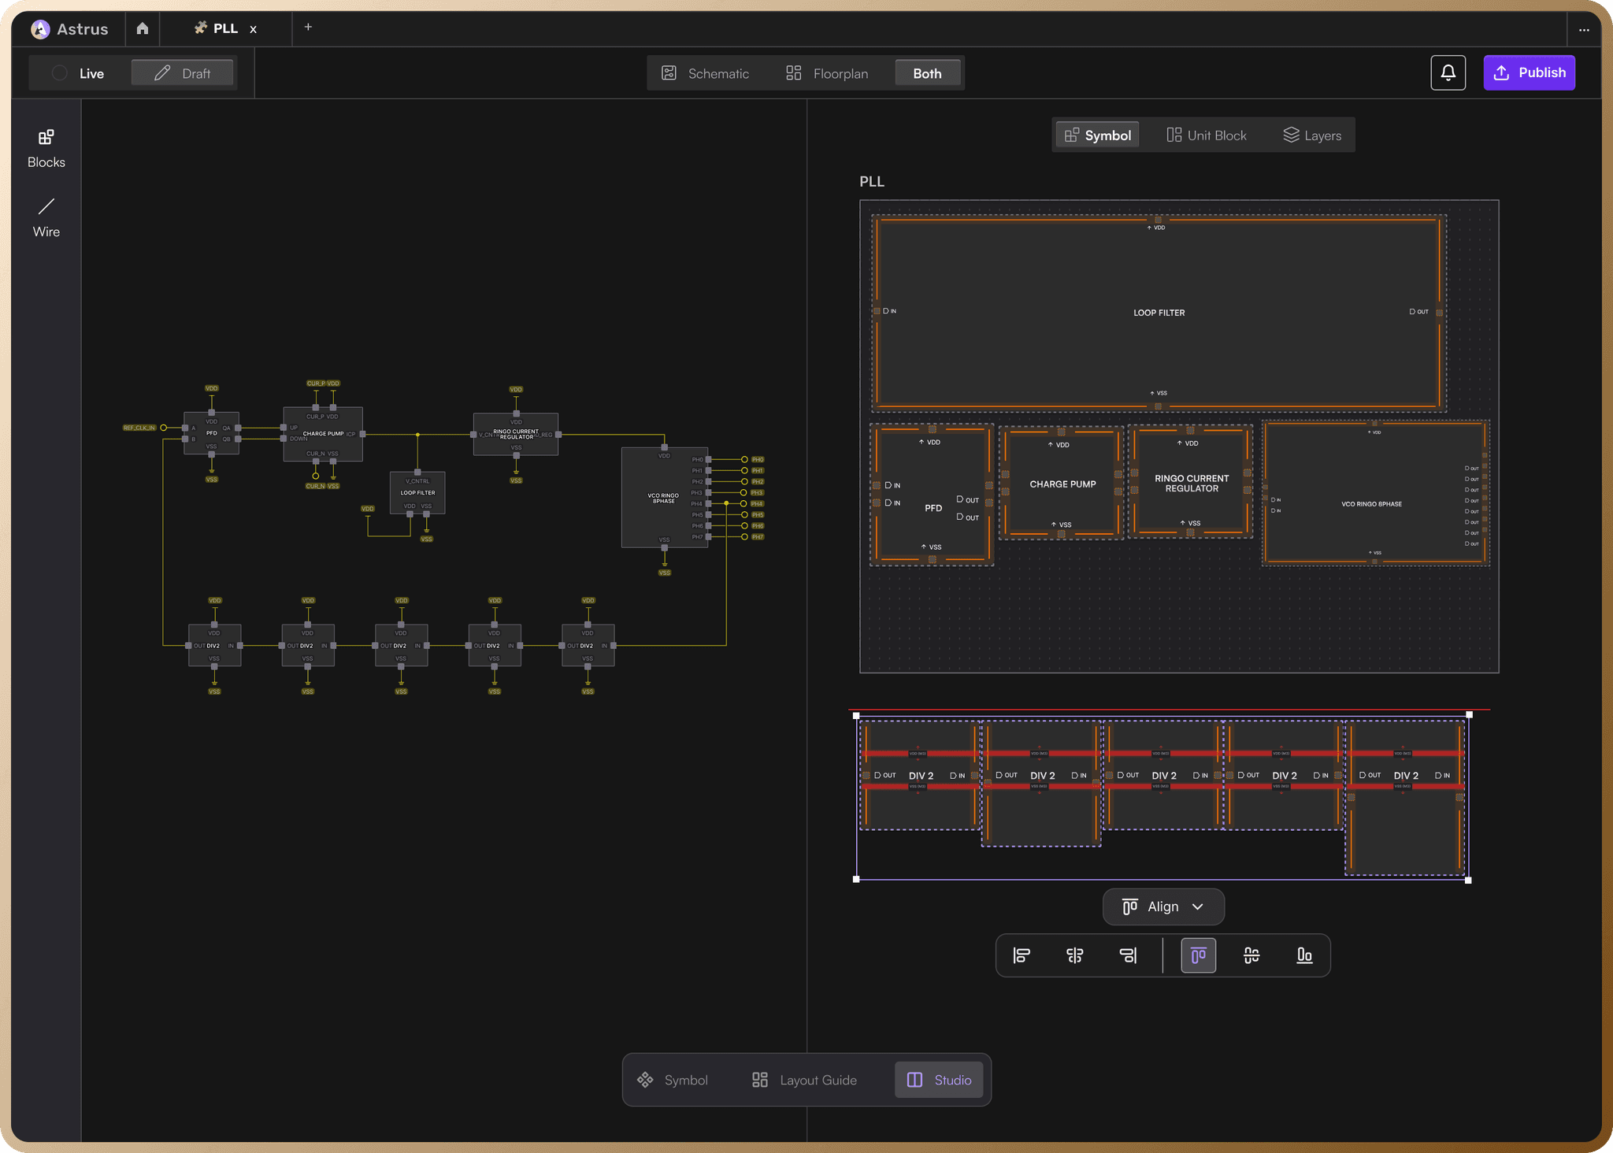Image resolution: width=1613 pixels, height=1153 pixels.
Task: Select the RINGO CURRENT REGULATOR floorplan block
Action: [x=1191, y=483]
